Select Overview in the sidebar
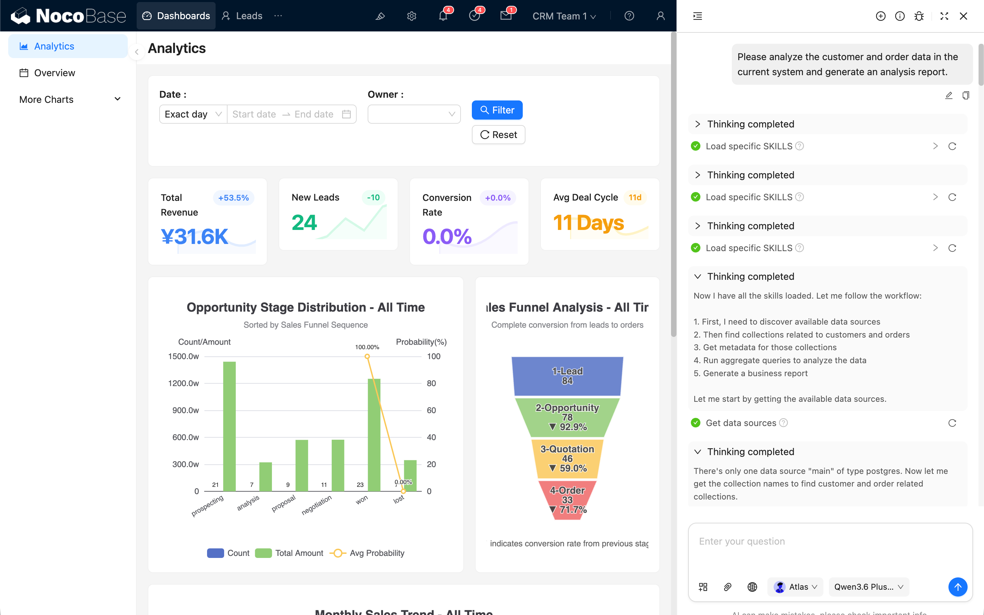 (x=54, y=73)
